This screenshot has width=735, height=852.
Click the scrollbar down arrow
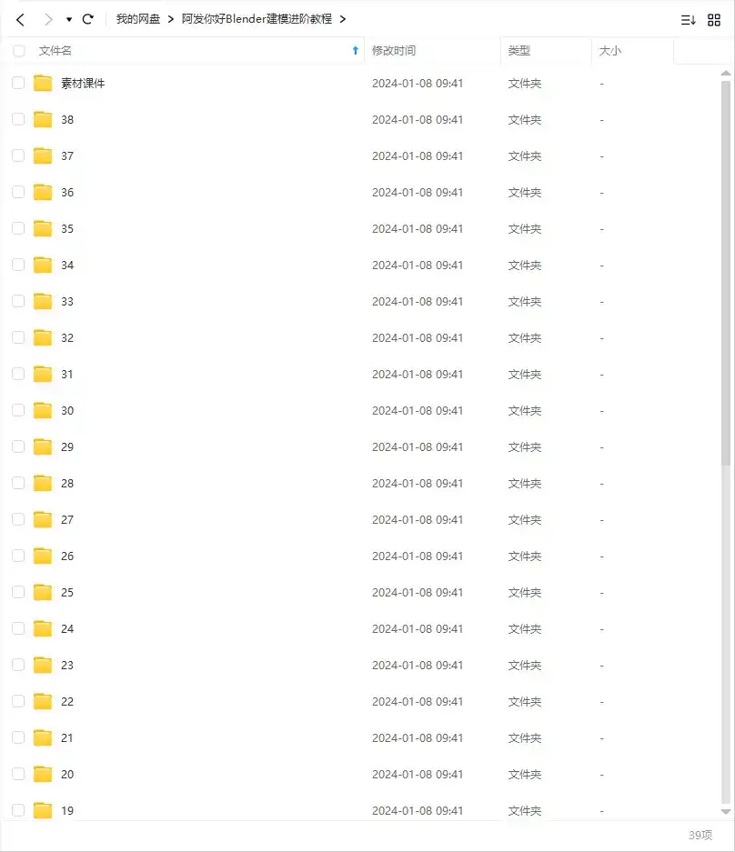click(725, 811)
